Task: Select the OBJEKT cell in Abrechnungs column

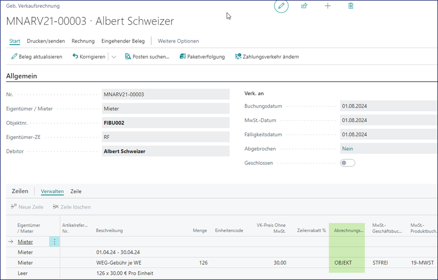Action: [343, 263]
